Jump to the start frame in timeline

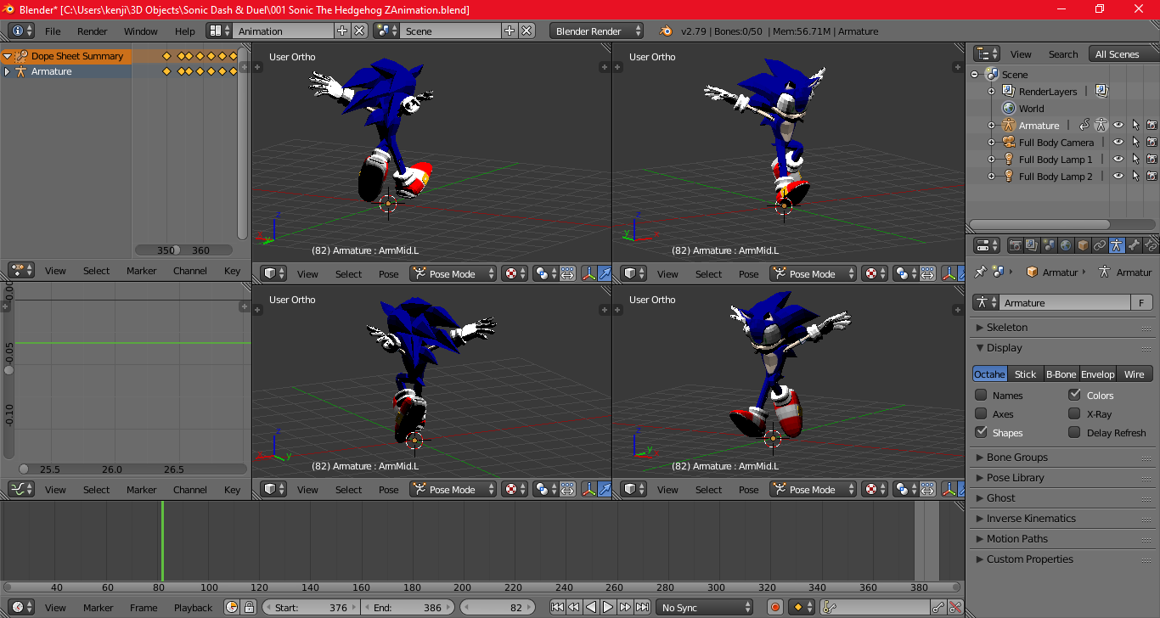point(557,607)
